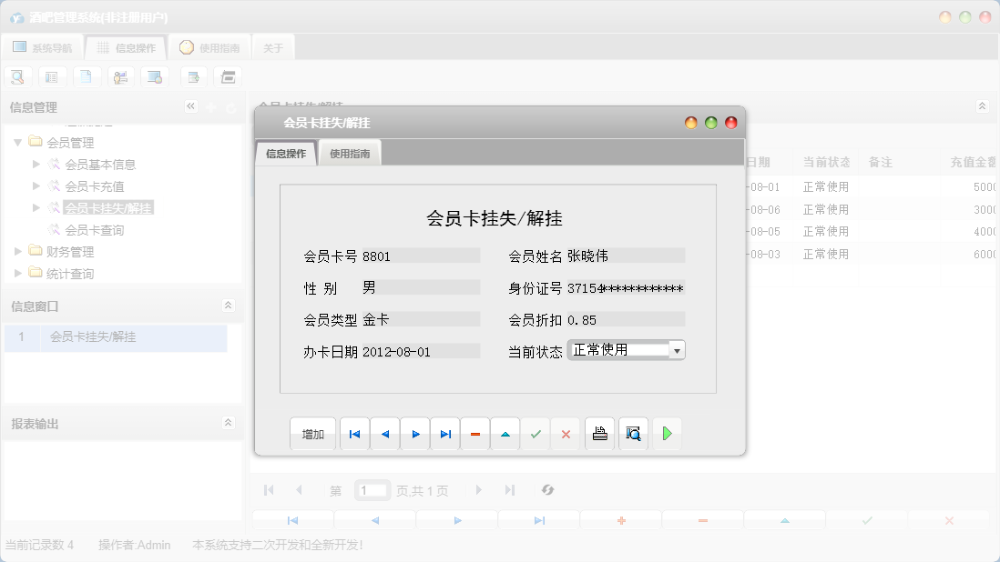
Task: Delete record using the red minus icon
Action: click(x=474, y=434)
